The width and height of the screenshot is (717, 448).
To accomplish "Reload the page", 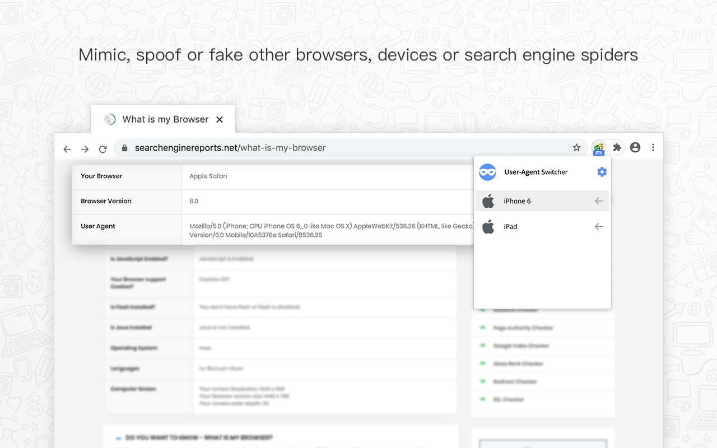I will tap(103, 149).
